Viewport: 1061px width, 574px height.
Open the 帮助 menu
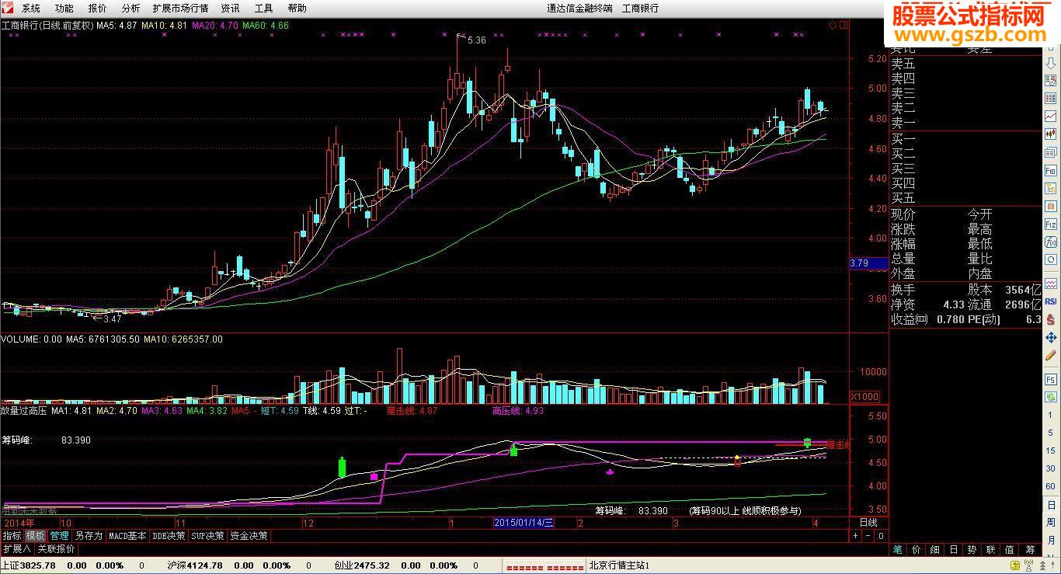(x=297, y=9)
